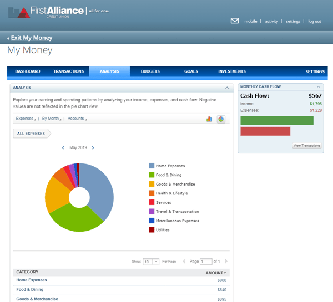Image resolution: width=333 pixels, height=302 pixels.
Task: Click the May 2019 month label
Action: (78, 147)
